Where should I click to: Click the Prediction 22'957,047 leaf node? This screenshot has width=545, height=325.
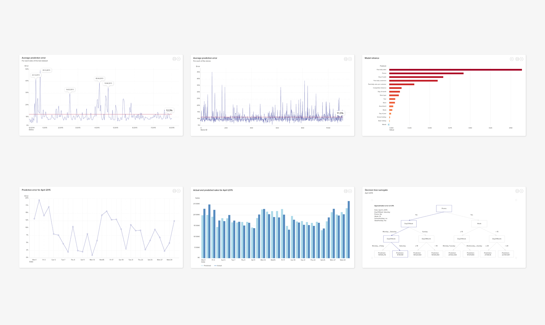pos(506,254)
